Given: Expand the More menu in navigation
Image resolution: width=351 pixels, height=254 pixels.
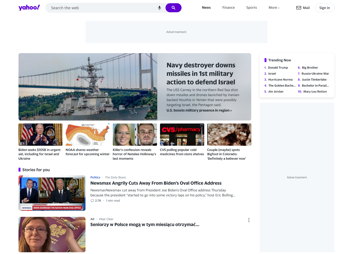Looking at the screenshot, I should pyautogui.click(x=274, y=8).
